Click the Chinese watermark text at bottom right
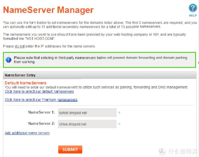Image resolution: width=199 pixels, height=157 pixels. [183, 151]
